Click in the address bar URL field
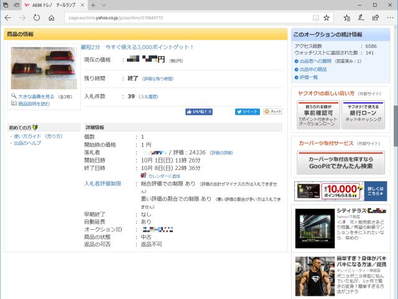398x299 pixels. tap(187, 17)
